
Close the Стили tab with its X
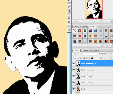[96, 26]
